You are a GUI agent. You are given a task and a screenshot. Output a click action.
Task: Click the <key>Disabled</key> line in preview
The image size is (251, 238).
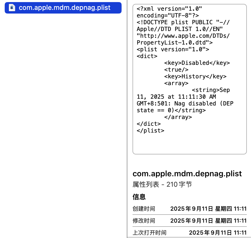197,63
